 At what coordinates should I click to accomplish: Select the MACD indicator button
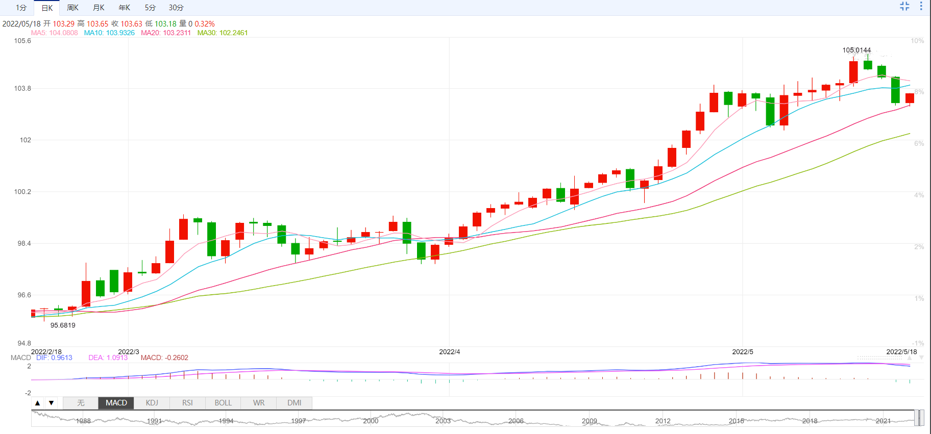116,403
